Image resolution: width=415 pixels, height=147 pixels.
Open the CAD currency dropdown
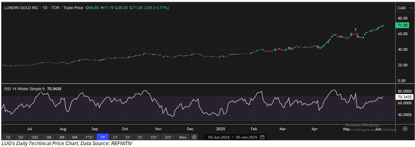point(404,8)
